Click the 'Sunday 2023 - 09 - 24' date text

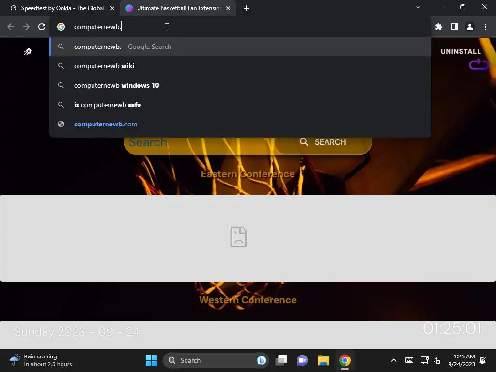point(77,332)
